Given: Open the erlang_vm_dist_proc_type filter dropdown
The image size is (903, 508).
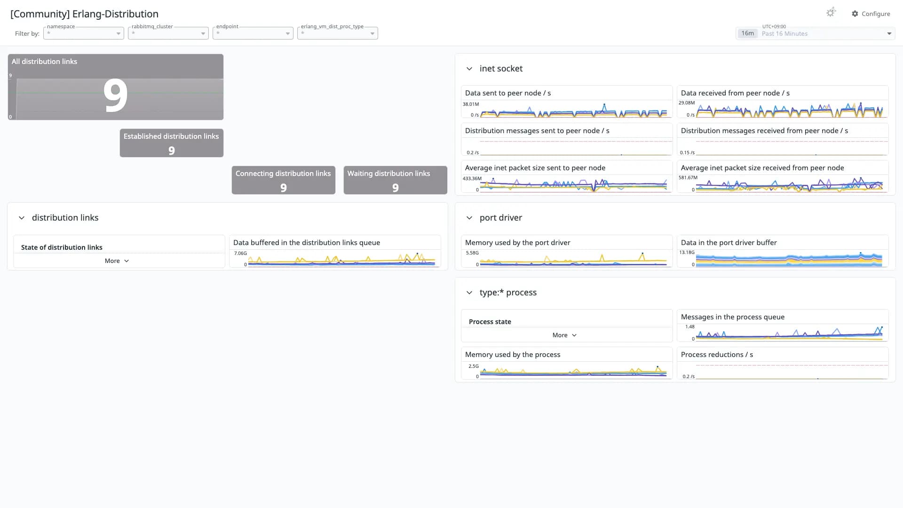Looking at the screenshot, I should pos(338,33).
